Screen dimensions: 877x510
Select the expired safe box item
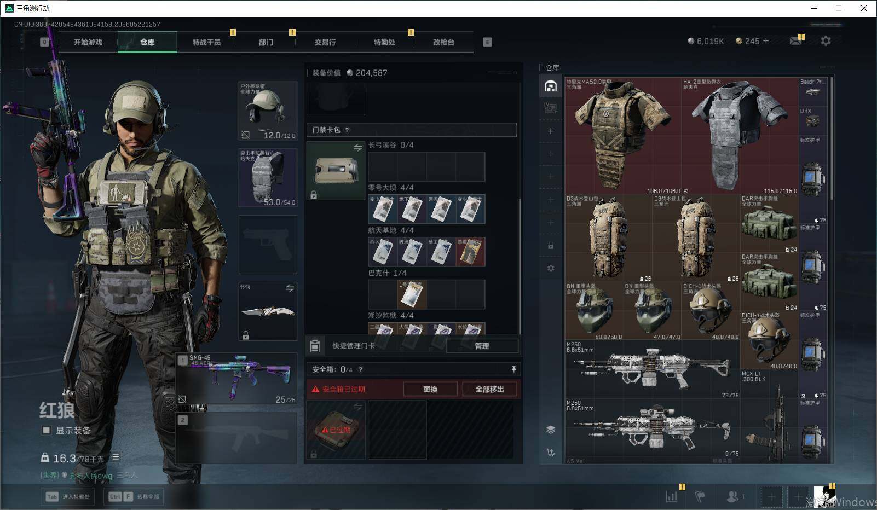pyautogui.click(x=336, y=430)
